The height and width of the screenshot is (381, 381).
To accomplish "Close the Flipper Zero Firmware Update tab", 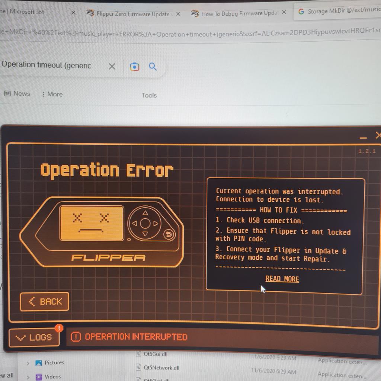I will pos(178,14).
